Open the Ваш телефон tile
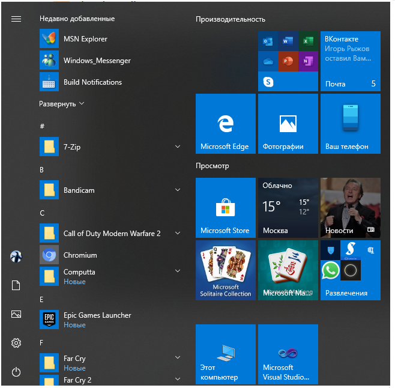This screenshot has width=395, height=388. click(351, 124)
